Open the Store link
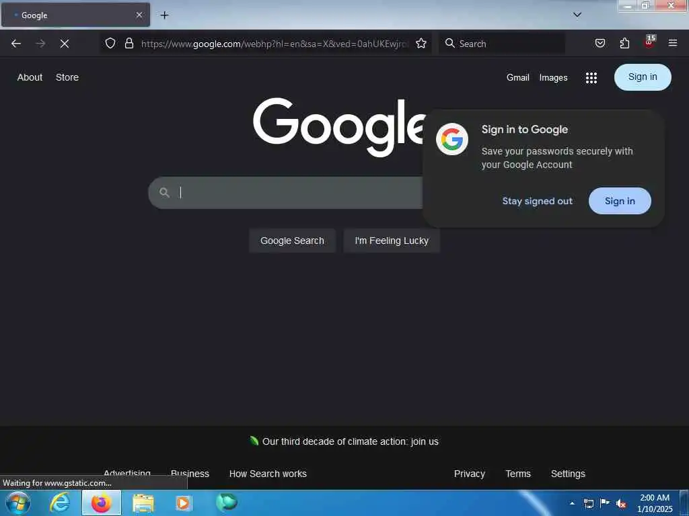The height and width of the screenshot is (516, 689). point(67,77)
